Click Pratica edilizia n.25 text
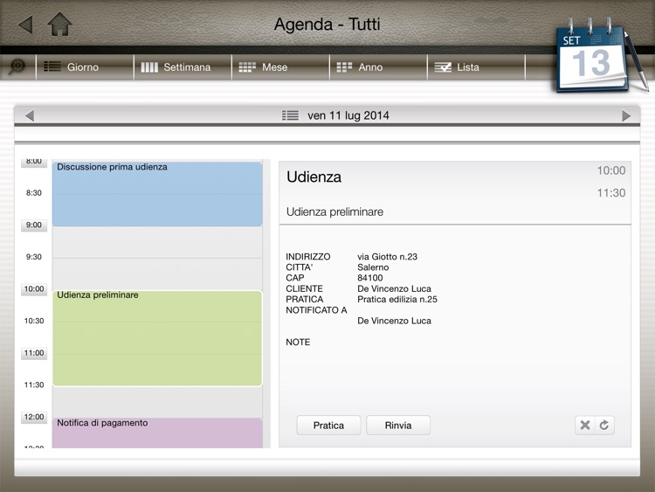This screenshot has width=655, height=492. point(397,299)
